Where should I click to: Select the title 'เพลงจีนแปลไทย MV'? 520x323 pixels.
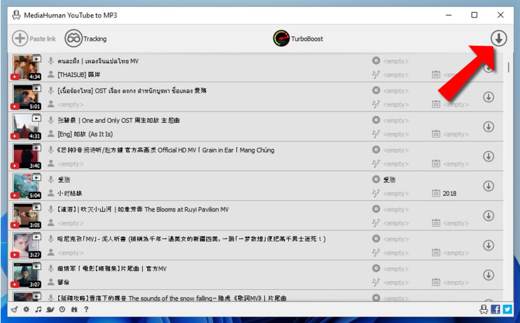click(112, 61)
